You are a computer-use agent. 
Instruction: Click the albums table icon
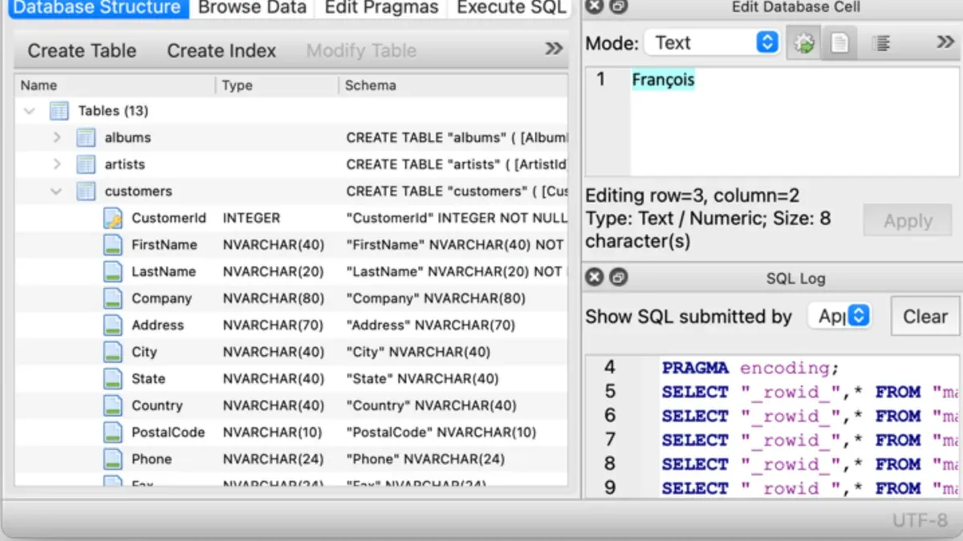86,138
